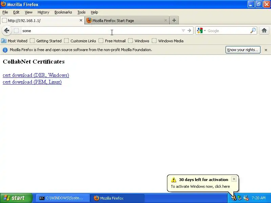Click the Windows activation keys tray icon
Screen dimensions: 271x203
[x=234, y=198]
